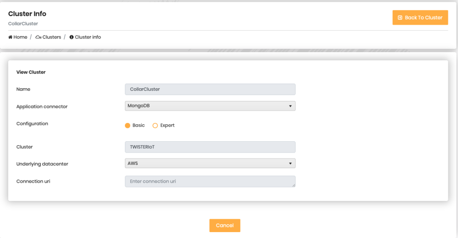
Task: Select the Basic configuration radio button
Action: [x=128, y=126]
